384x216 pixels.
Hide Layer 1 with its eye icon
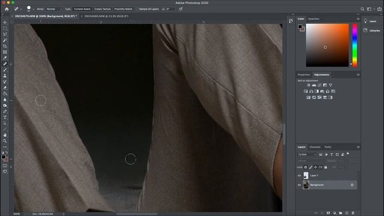pos(299,176)
